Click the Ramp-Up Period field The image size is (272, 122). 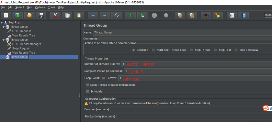[x=198, y=71]
